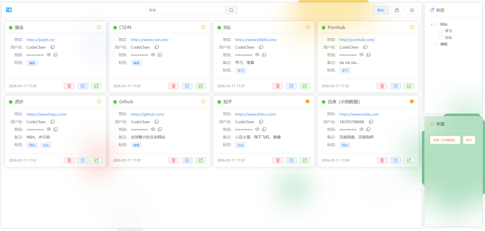Copy the 知乎 password
This screenshot has height=231, width=485.
tap(264, 129)
